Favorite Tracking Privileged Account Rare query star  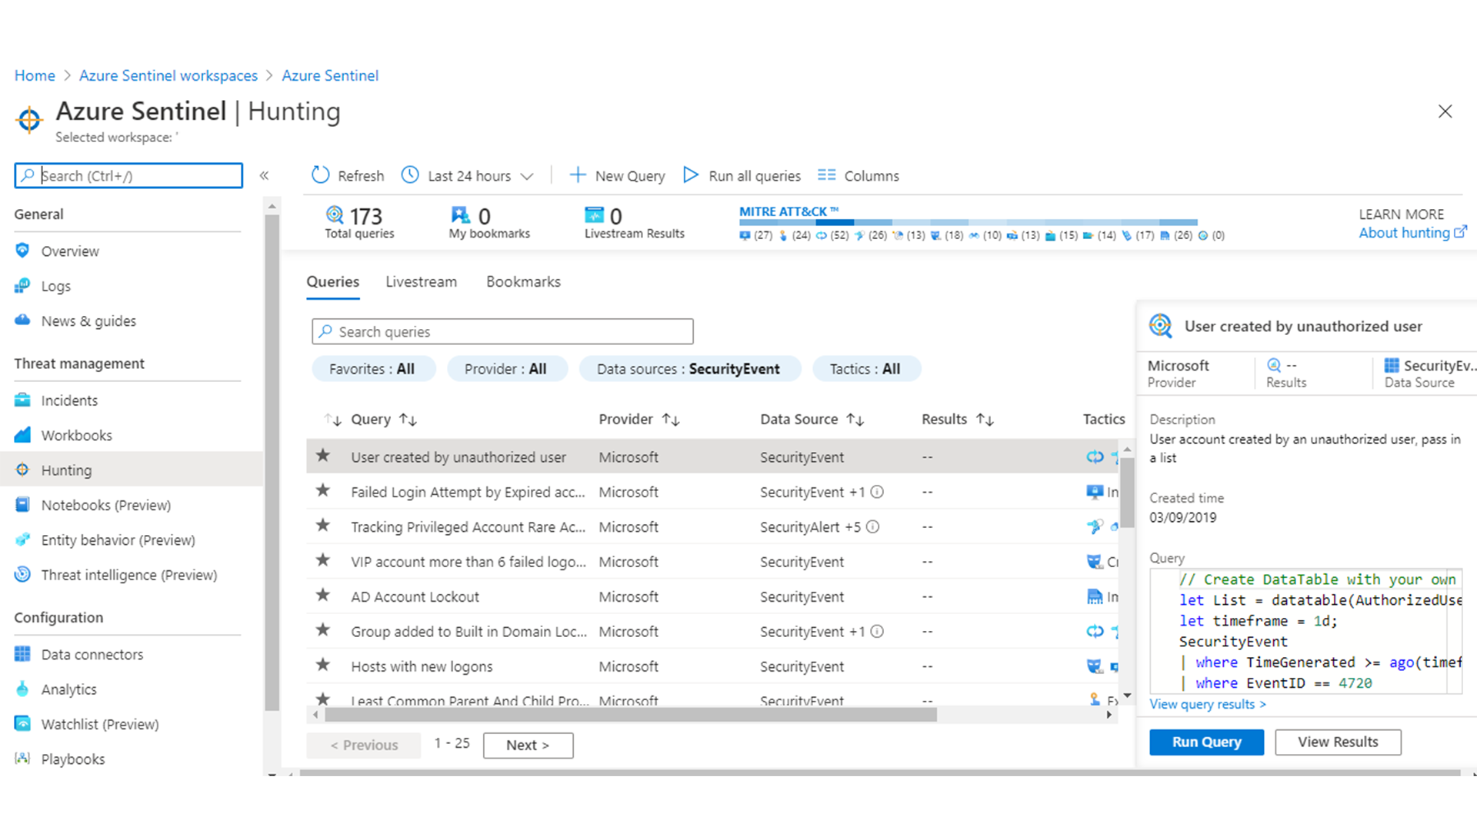(x=323, y=526)
